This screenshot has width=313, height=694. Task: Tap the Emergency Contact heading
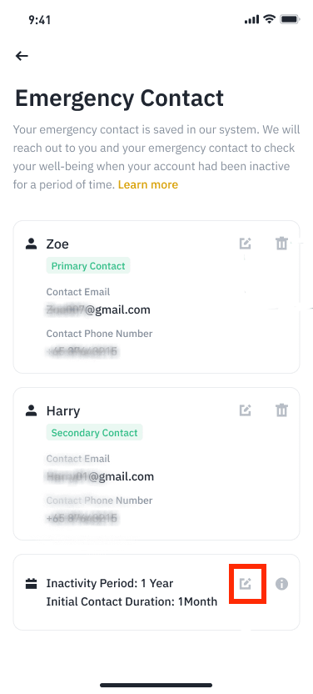[119, 98]
